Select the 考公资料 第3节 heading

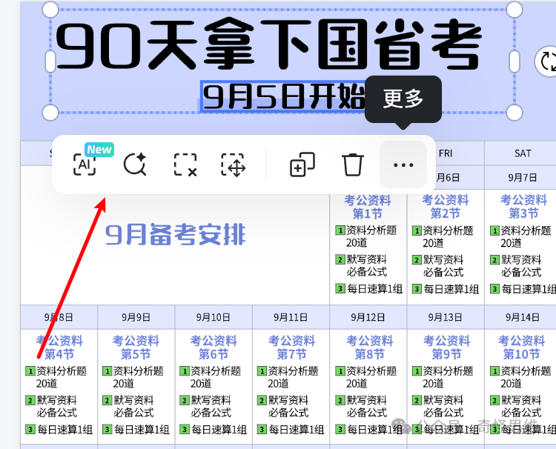click(x=523, y=207)
